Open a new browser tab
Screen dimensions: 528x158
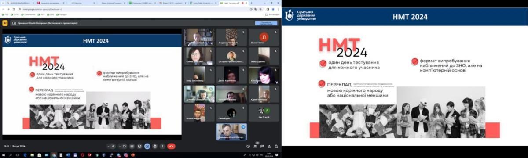(252, 3)
